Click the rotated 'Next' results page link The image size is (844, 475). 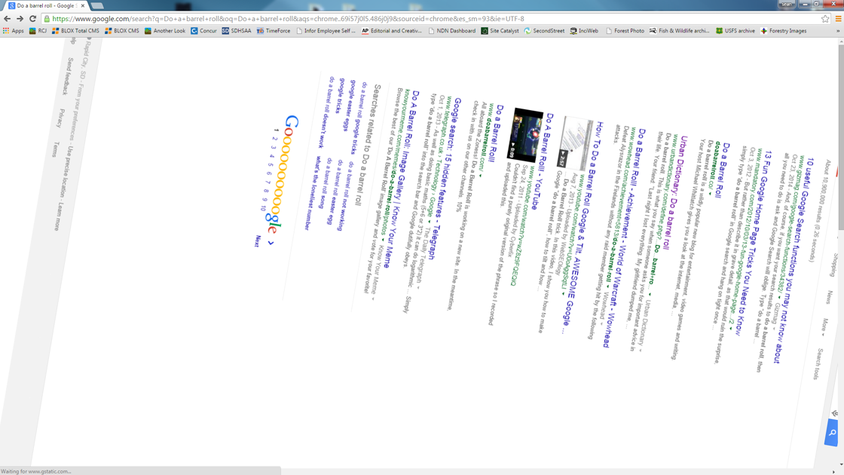tap(258, 241)
